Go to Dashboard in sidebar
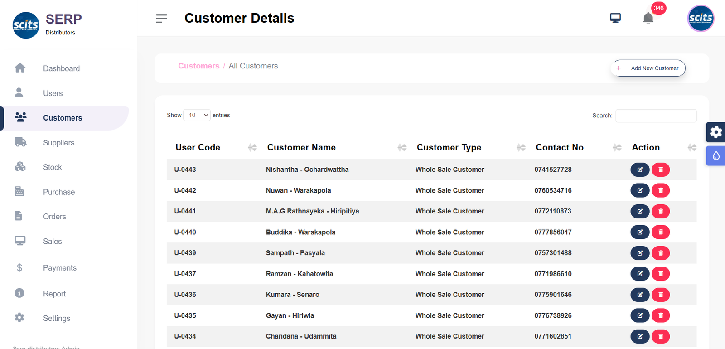Viewport: 725px width, 349px height. 61,68
